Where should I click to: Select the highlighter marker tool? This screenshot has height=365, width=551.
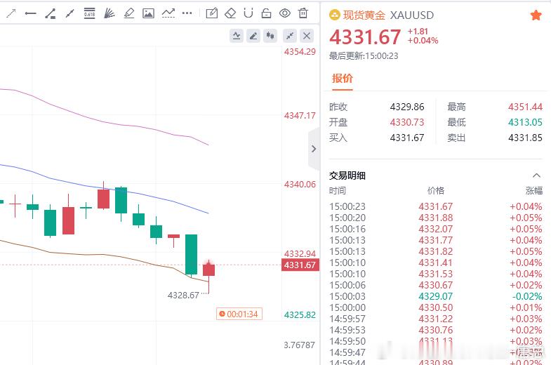point(129,13)
